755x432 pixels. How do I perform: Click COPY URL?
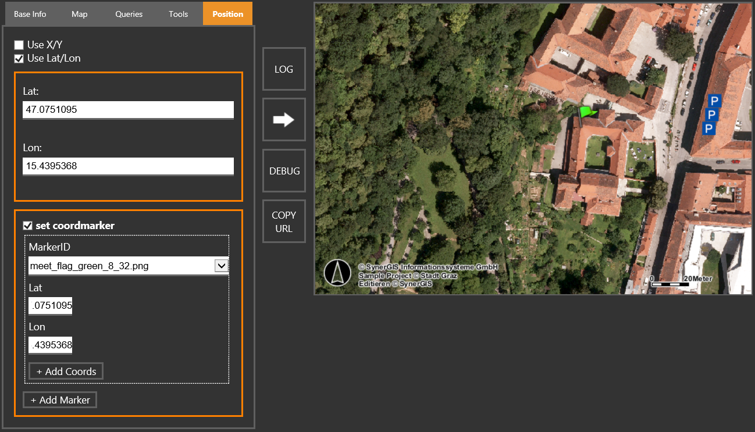(x=284, y=221)
